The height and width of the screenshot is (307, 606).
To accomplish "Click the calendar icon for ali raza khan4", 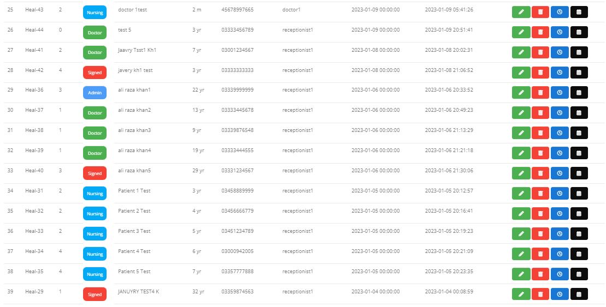I will tap(579, 153).
